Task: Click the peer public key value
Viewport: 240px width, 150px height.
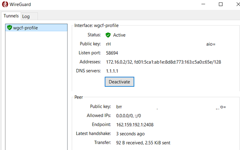Action: pos(171,107)
